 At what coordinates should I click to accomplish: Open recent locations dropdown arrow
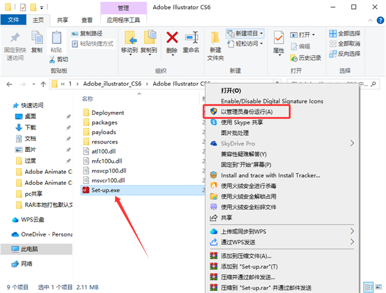coord(33,84)
